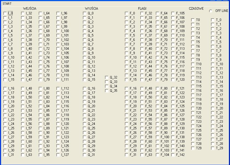
Task: Tick input I_31
Action: 5,155
